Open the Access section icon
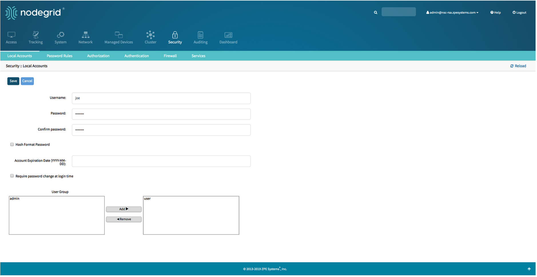This screenshot has width=537, height=277. coord(11,35)
